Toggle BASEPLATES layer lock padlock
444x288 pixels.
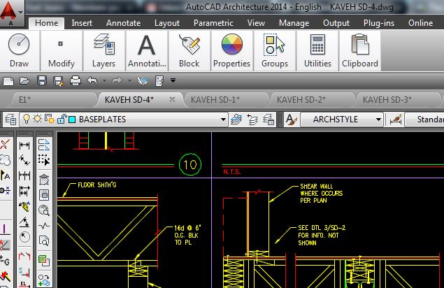(62, 120)
